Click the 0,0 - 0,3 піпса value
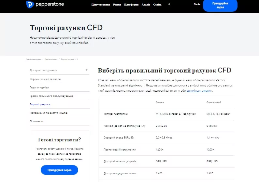Image resolution: width=259 pixels, height=182 pixels. [x=164, y=137]
